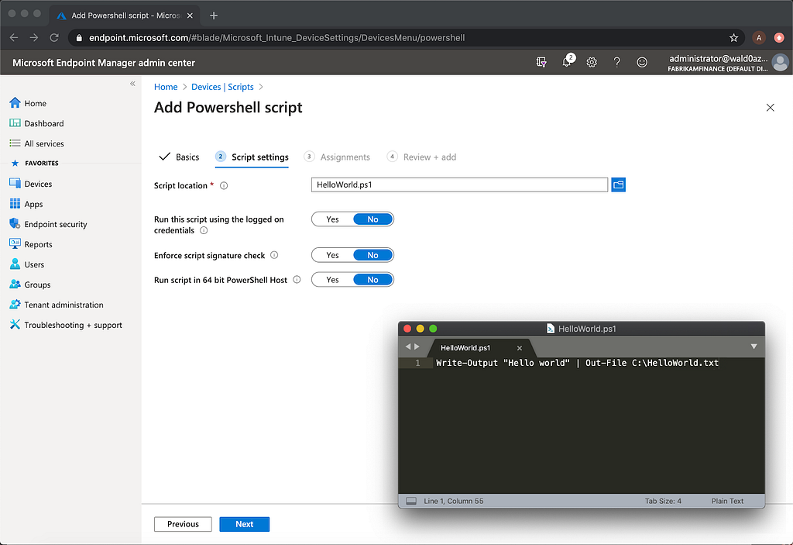Open Dashboard from the sidebar
The width and height of the screenshot is (793, 545).
point(36,123)
